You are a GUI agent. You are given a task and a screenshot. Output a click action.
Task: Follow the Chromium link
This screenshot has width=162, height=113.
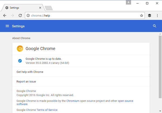point(73,101)
